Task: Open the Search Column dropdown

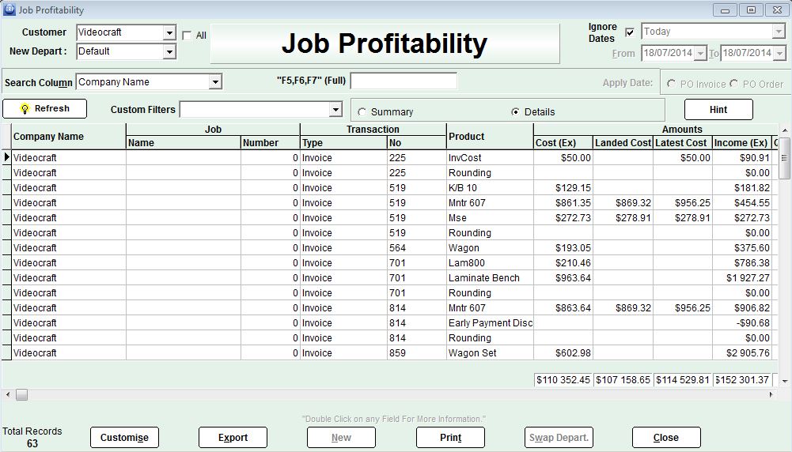Action: (x=215, y=82)
